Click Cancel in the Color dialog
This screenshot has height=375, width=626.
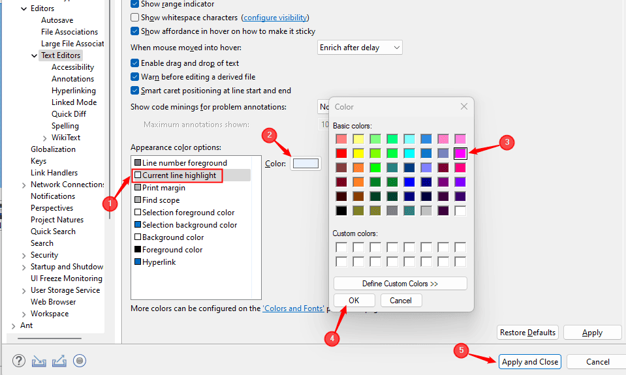[x=401, y=301]
